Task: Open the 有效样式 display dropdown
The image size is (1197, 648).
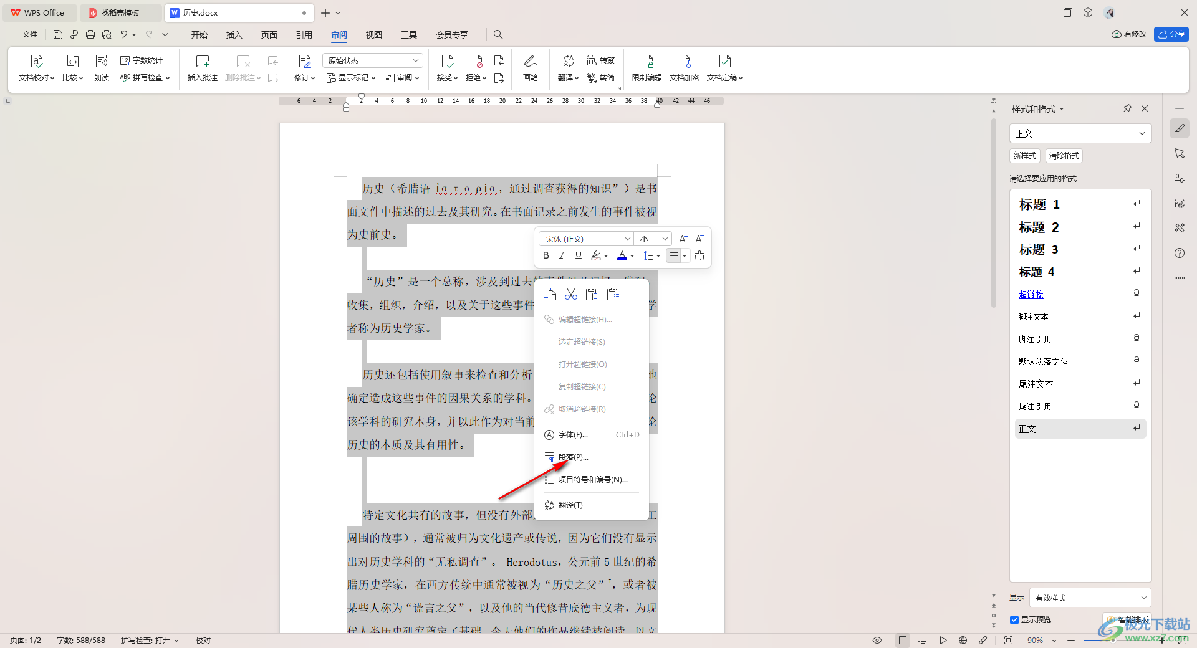Action: [1090, 598]
